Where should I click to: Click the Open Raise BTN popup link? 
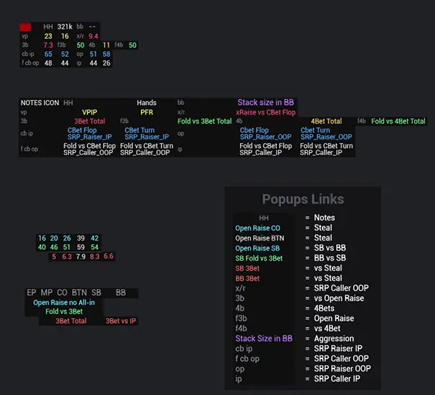[258, 238]
